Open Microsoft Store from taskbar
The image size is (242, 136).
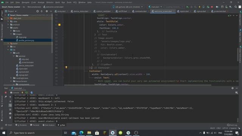click(97, 133)
